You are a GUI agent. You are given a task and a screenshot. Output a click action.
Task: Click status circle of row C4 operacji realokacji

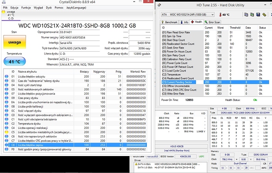point(7,128)
